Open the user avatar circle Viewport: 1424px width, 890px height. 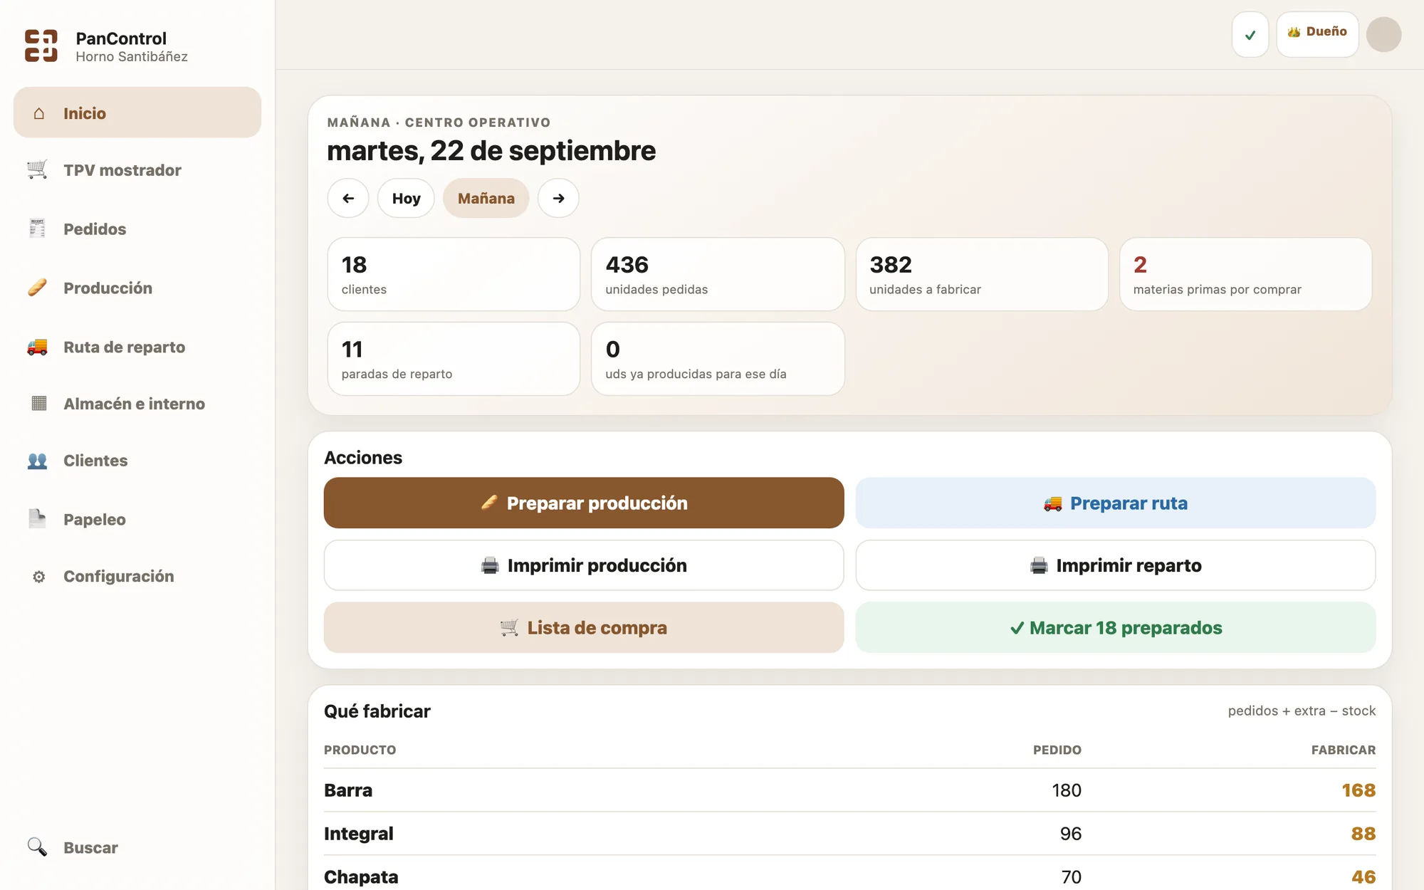[1383, 34]
